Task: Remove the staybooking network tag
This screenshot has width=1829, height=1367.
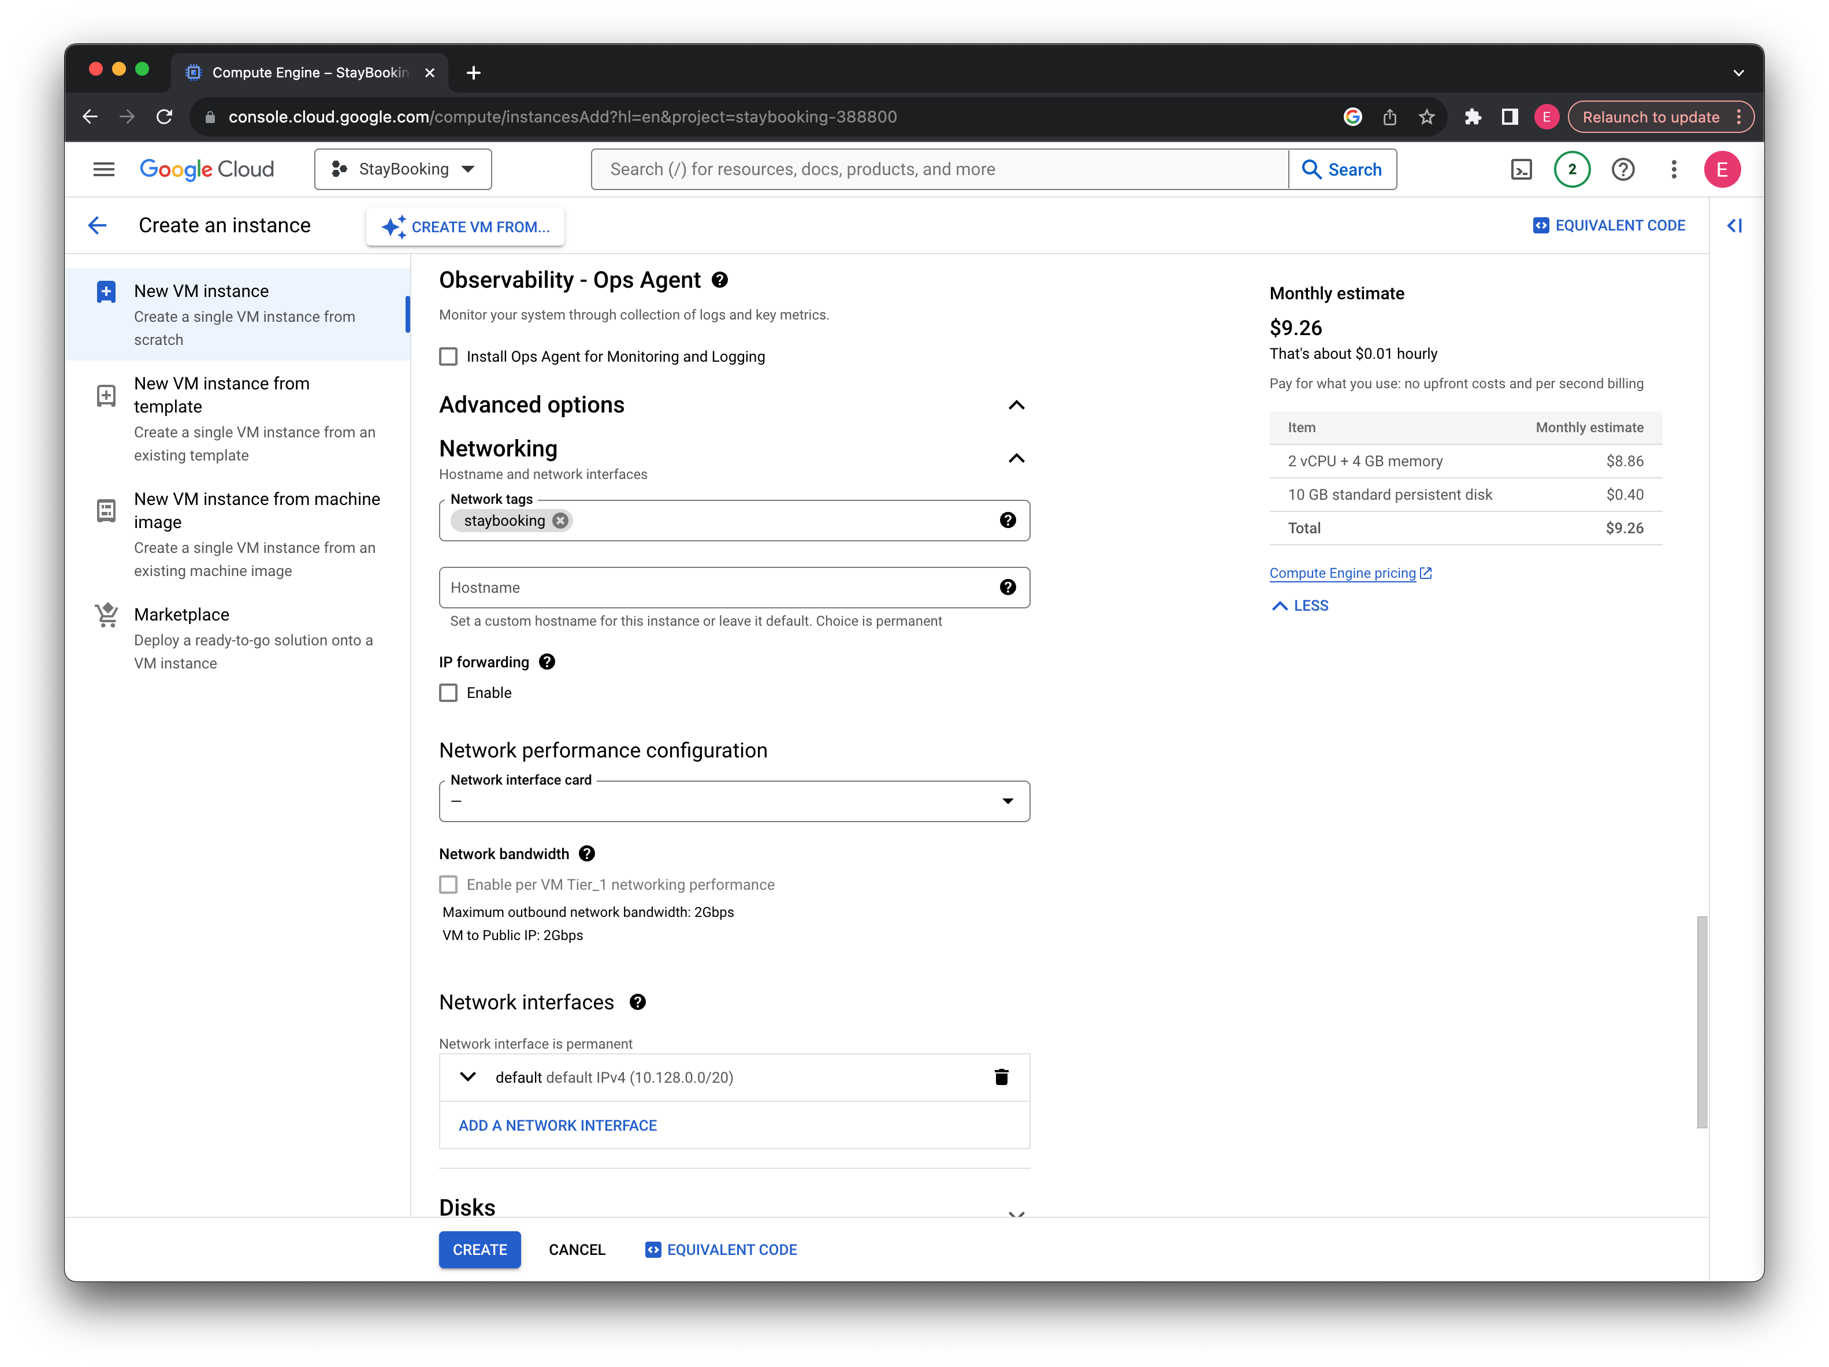Action: tap(560, 520)
